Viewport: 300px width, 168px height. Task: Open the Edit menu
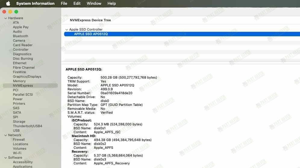(x=77, y=4)
